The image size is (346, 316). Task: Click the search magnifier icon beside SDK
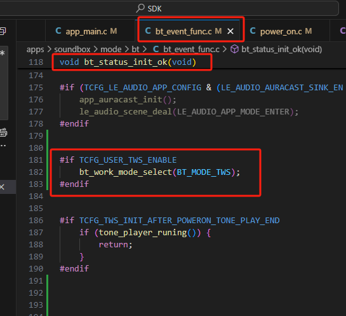point(140,8)
